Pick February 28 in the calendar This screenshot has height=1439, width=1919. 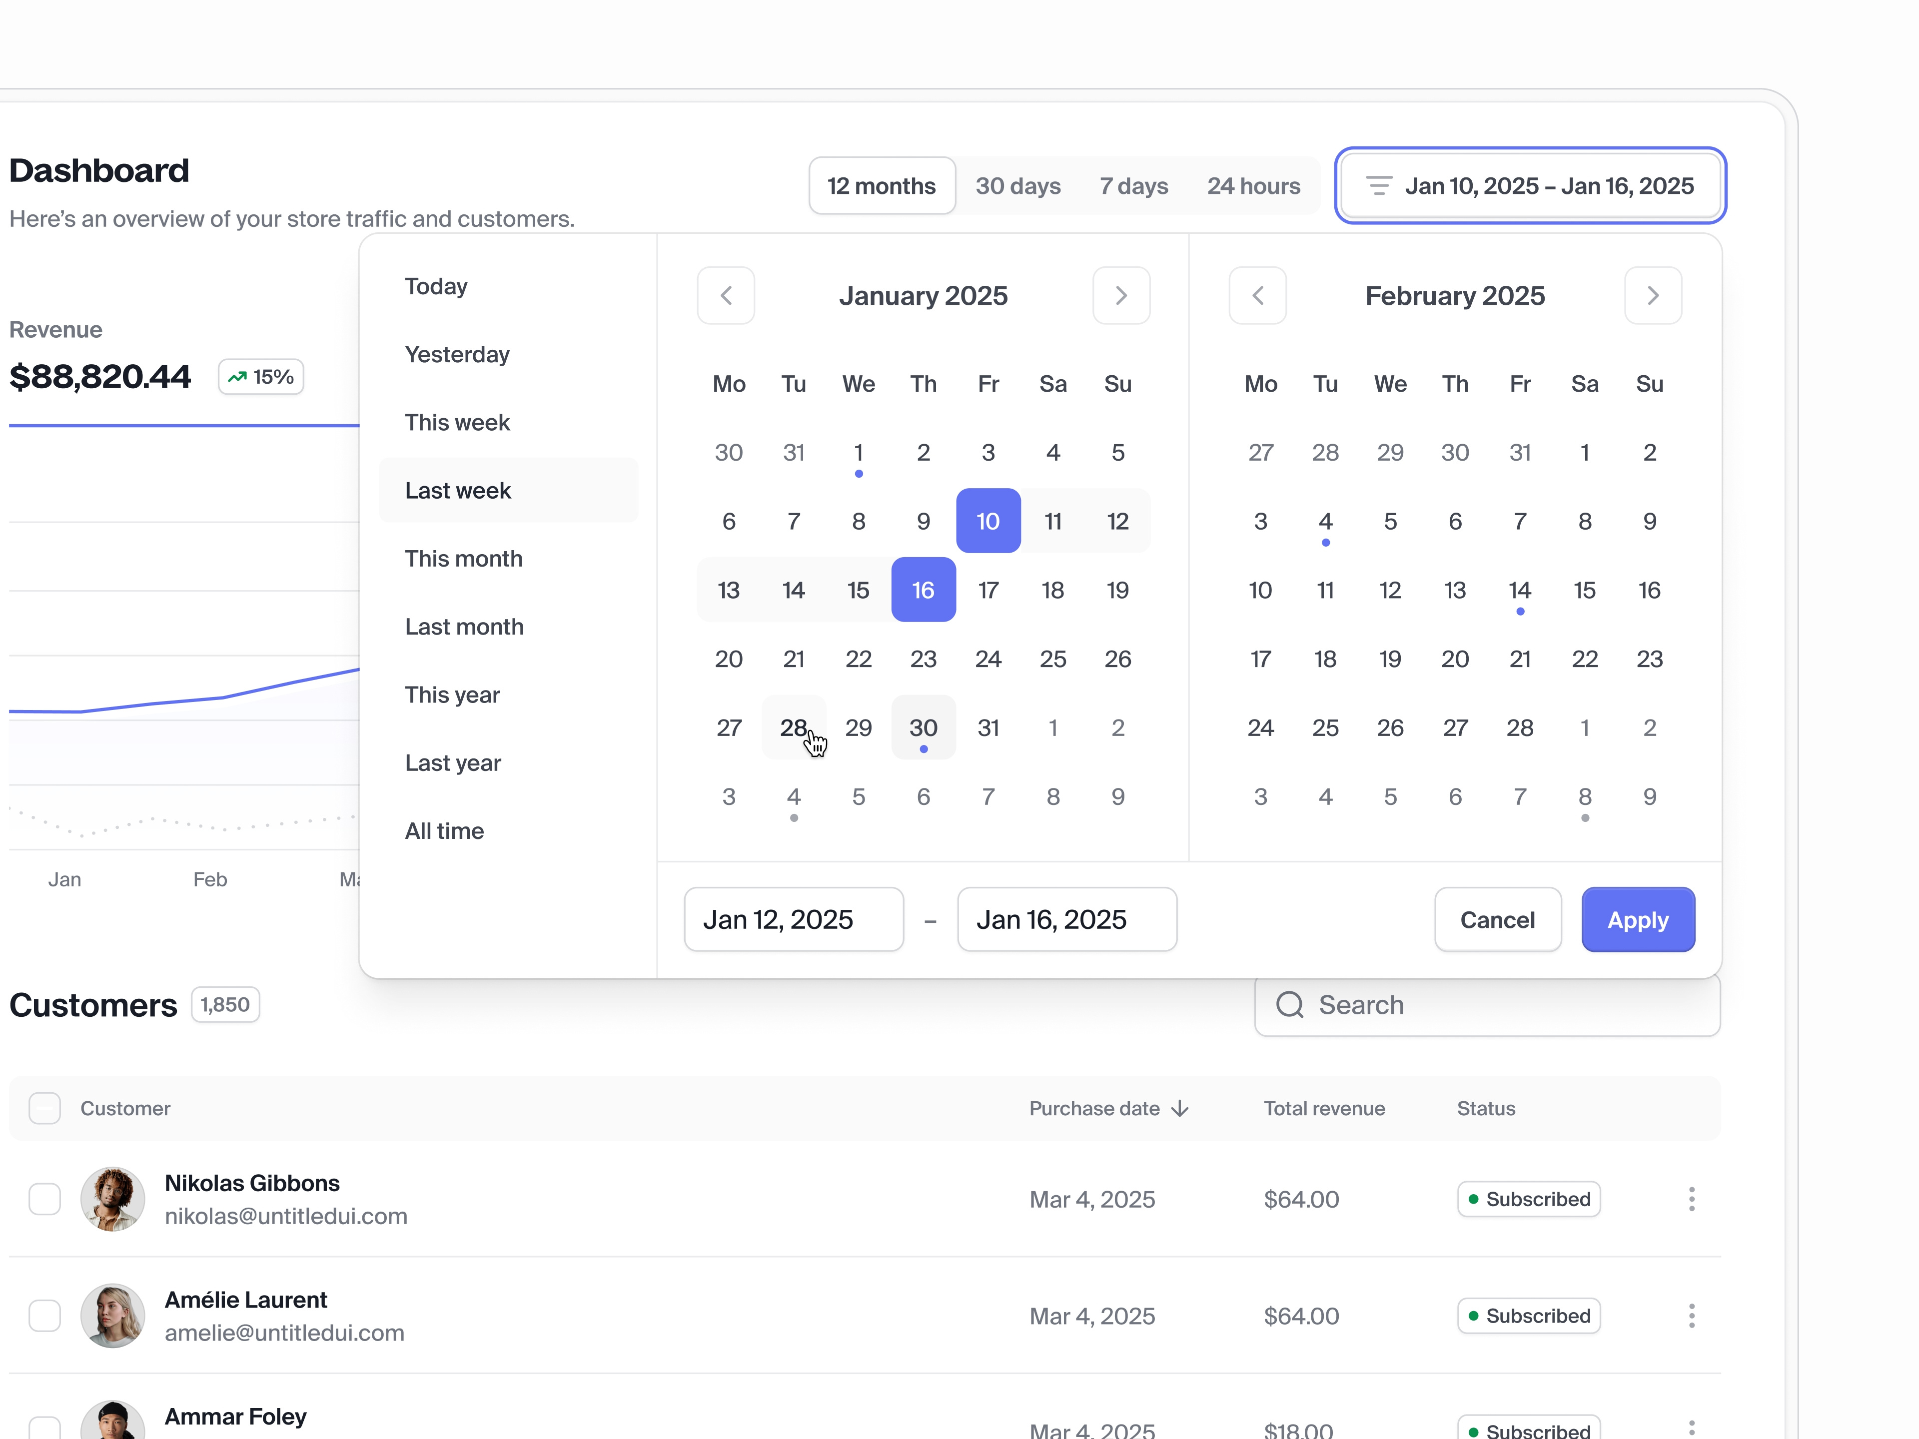[x=1519, y=727]
